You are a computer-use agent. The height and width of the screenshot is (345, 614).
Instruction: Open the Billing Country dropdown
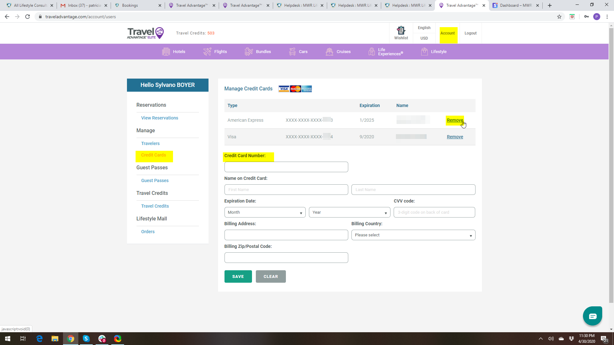[413, 235]
